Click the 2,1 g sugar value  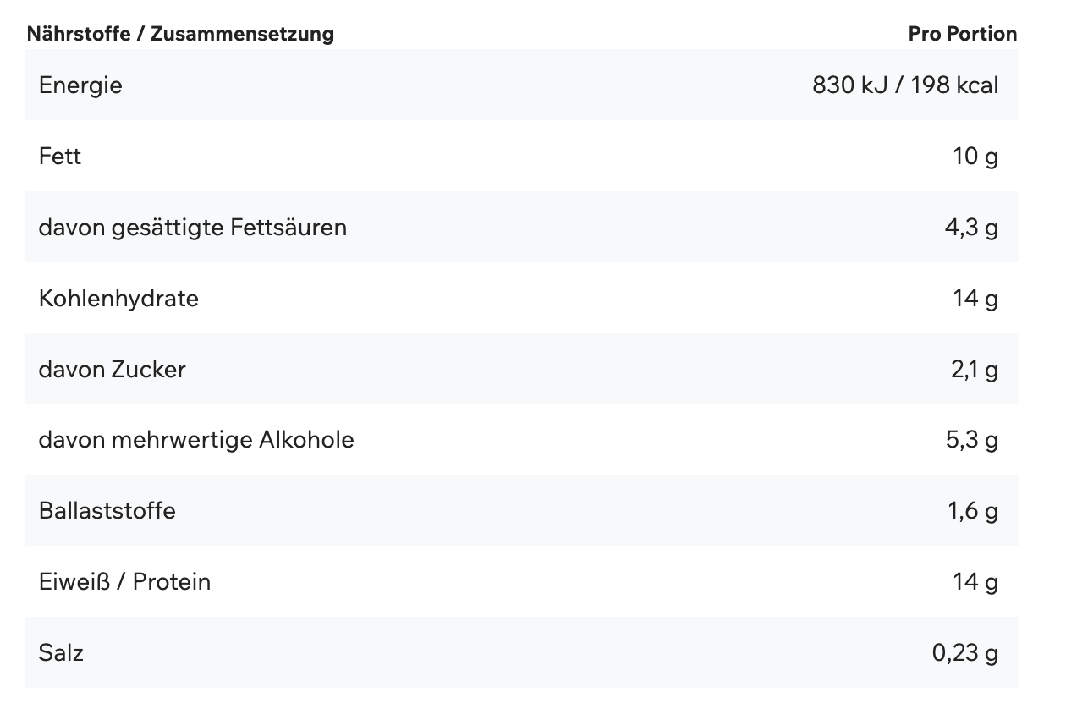(x=974, y=370)
